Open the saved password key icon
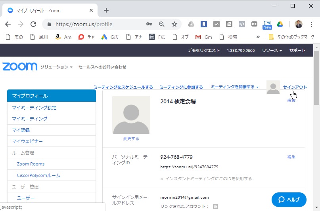The height and width of the screenshot is (211, 320). pos(149,24)
